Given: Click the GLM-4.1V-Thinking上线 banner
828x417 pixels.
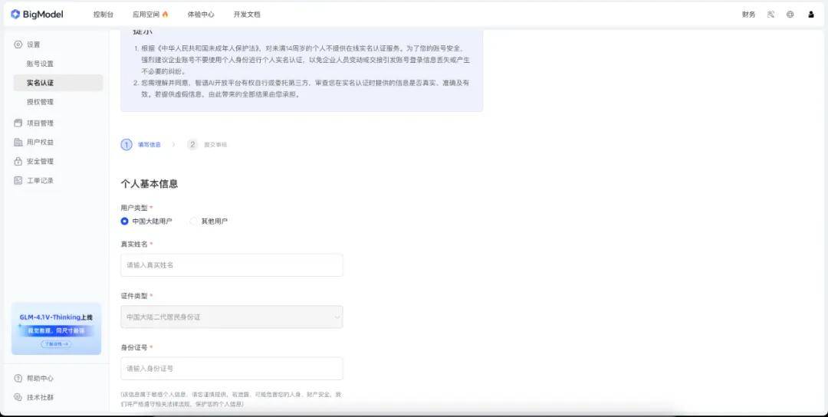Looking at the screenshot, I should click(x=56, y=328).
